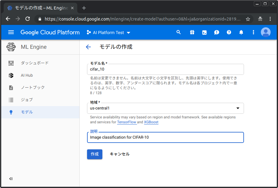Click the 作成 create button

95,154
